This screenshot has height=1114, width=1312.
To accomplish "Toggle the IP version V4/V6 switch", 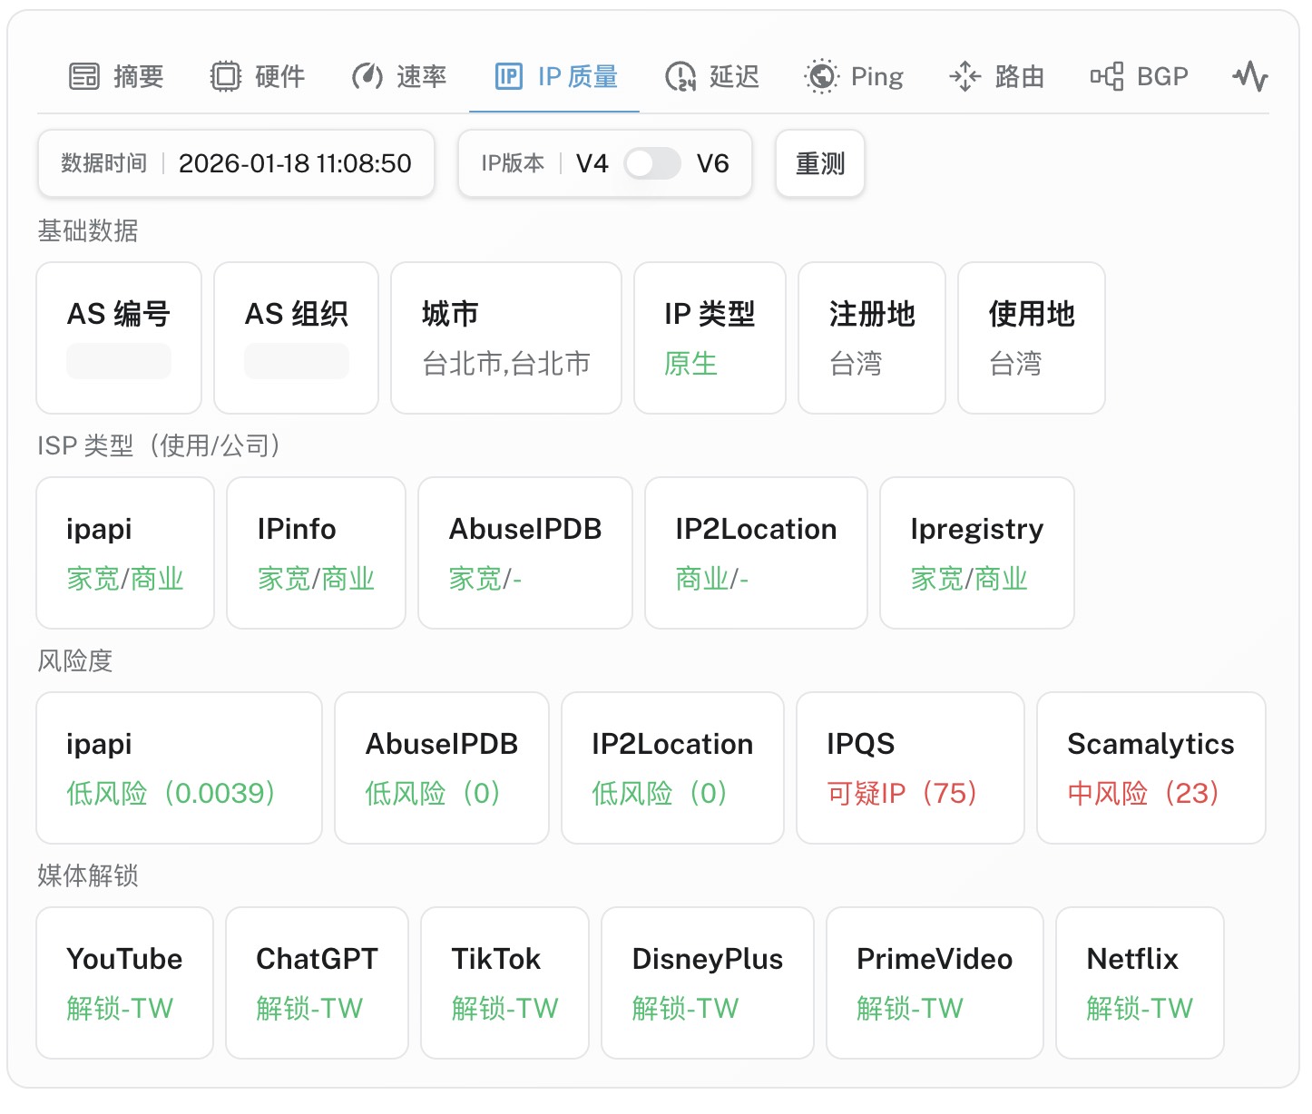I will (x=652, y=164).
